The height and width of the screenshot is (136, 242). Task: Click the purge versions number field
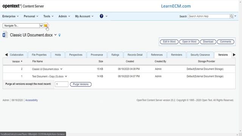[62, 84]
